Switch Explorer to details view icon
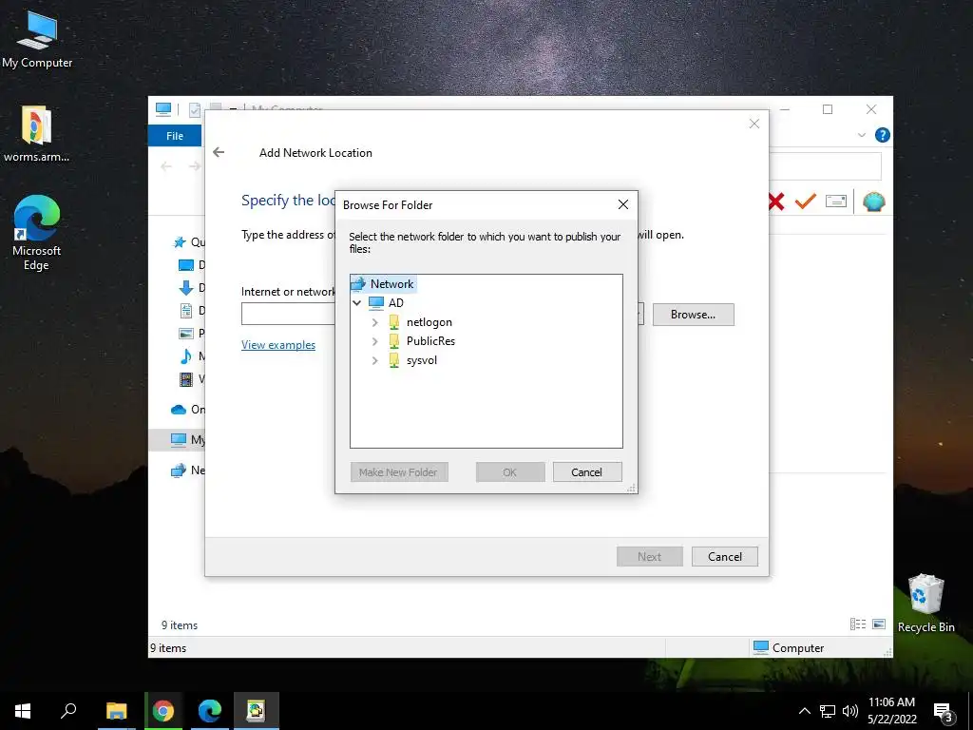 (x=858, y=624)
